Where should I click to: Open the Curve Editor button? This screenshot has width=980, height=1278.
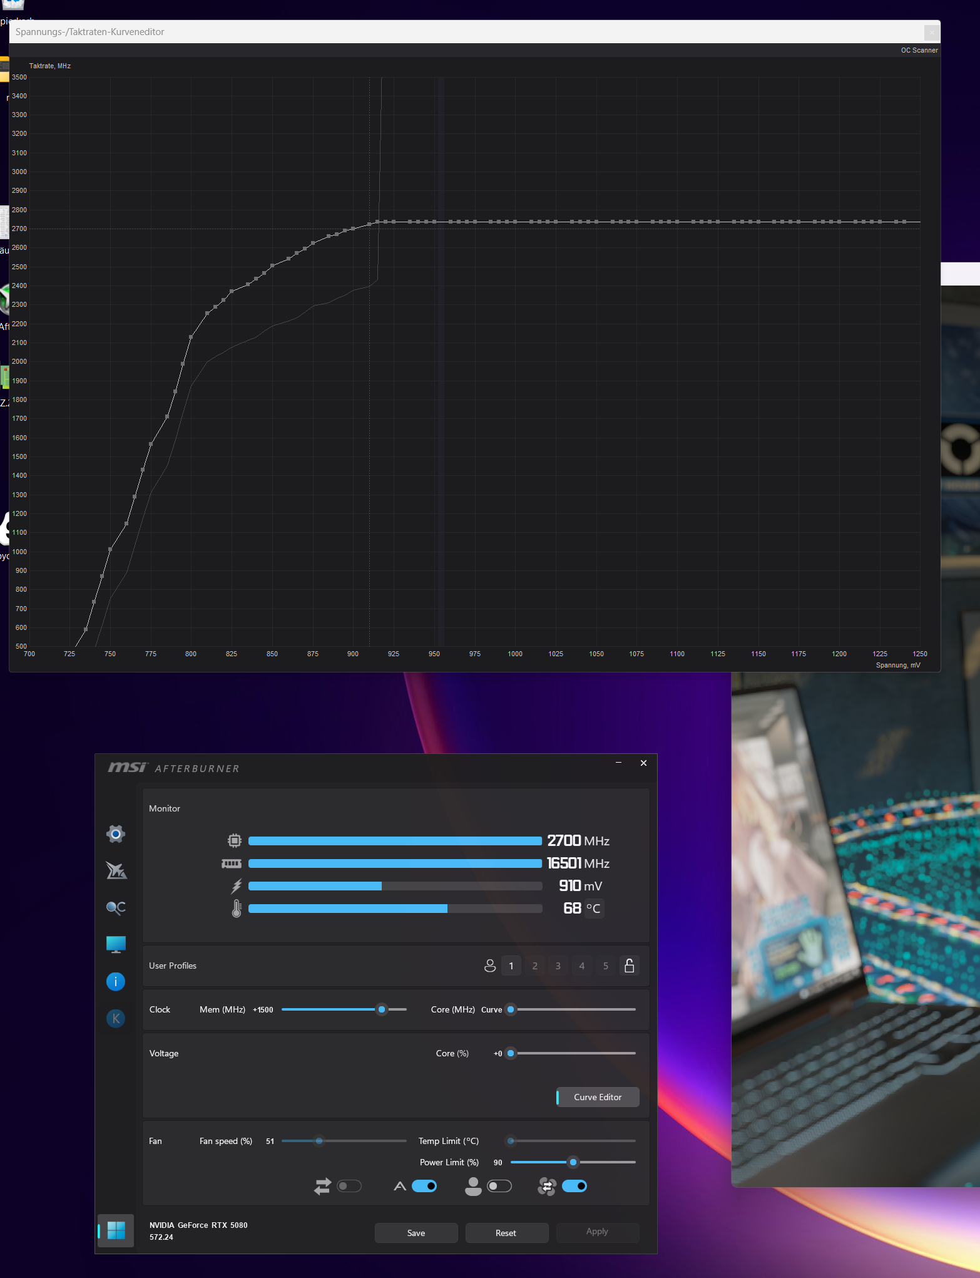point(598,1097)
